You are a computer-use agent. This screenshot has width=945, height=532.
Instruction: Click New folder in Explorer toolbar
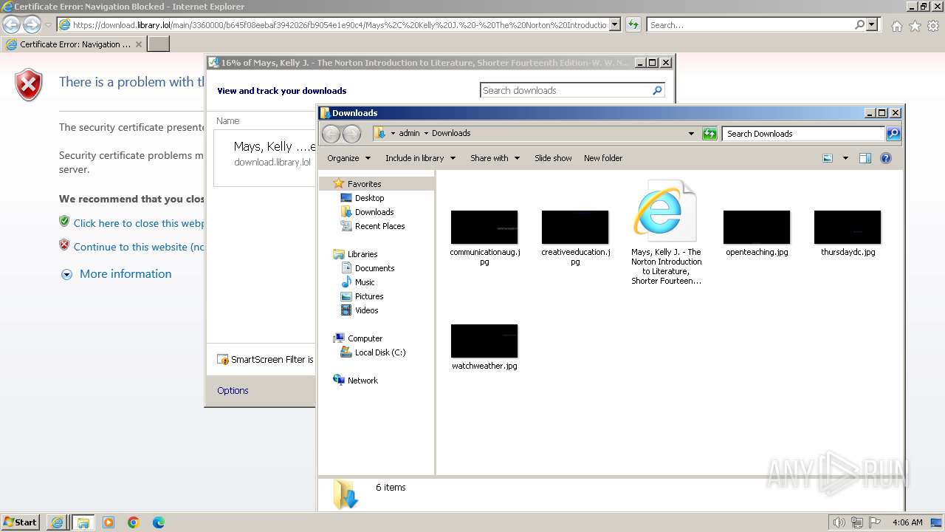pyautogui.click(x=603, y=158)
